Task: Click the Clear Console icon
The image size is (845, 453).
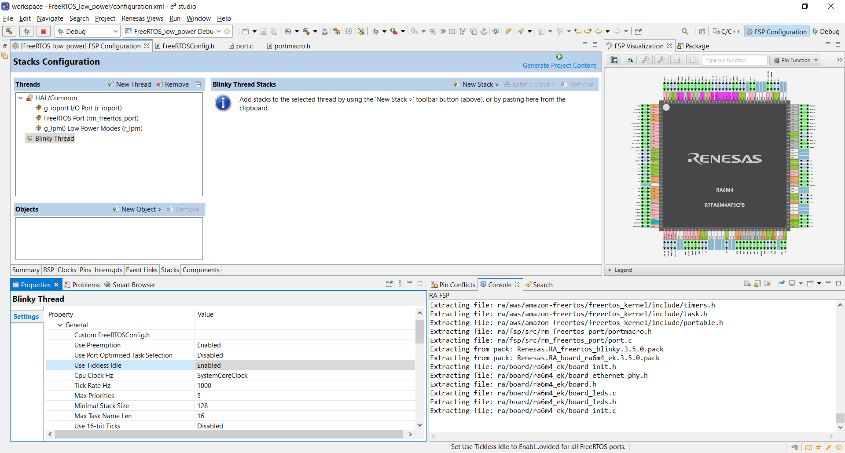Action: point(747,284)
